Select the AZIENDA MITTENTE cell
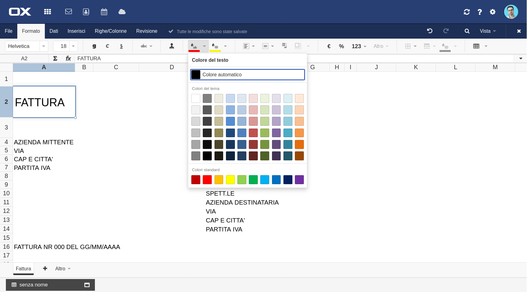 44,142
